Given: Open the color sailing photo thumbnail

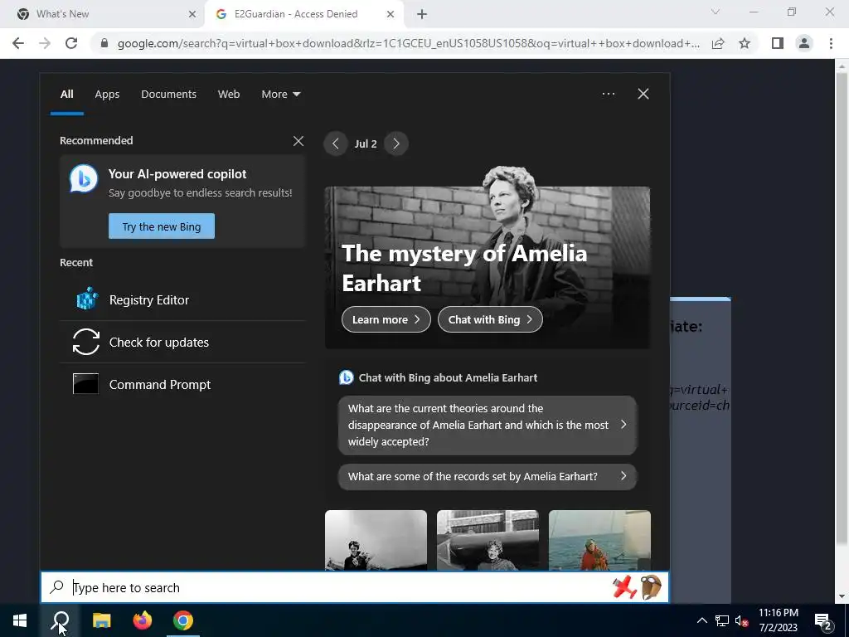Looking at the screenshot, I should coord(599,540).
